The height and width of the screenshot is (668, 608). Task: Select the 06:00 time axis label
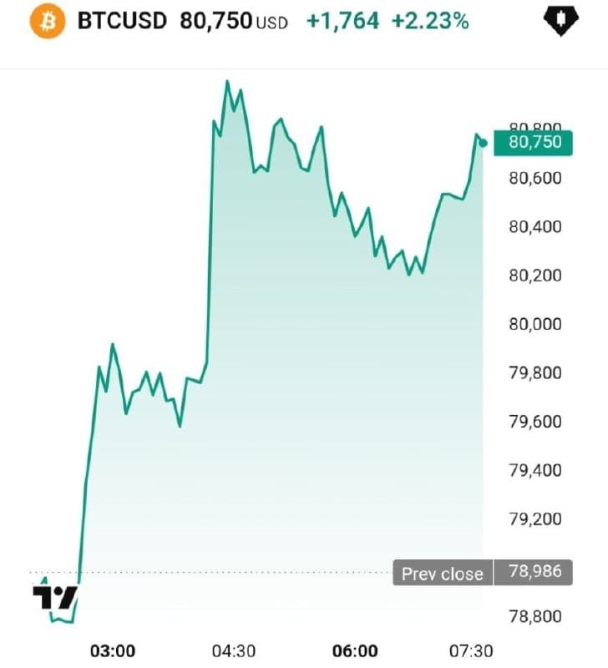[355, 651]
